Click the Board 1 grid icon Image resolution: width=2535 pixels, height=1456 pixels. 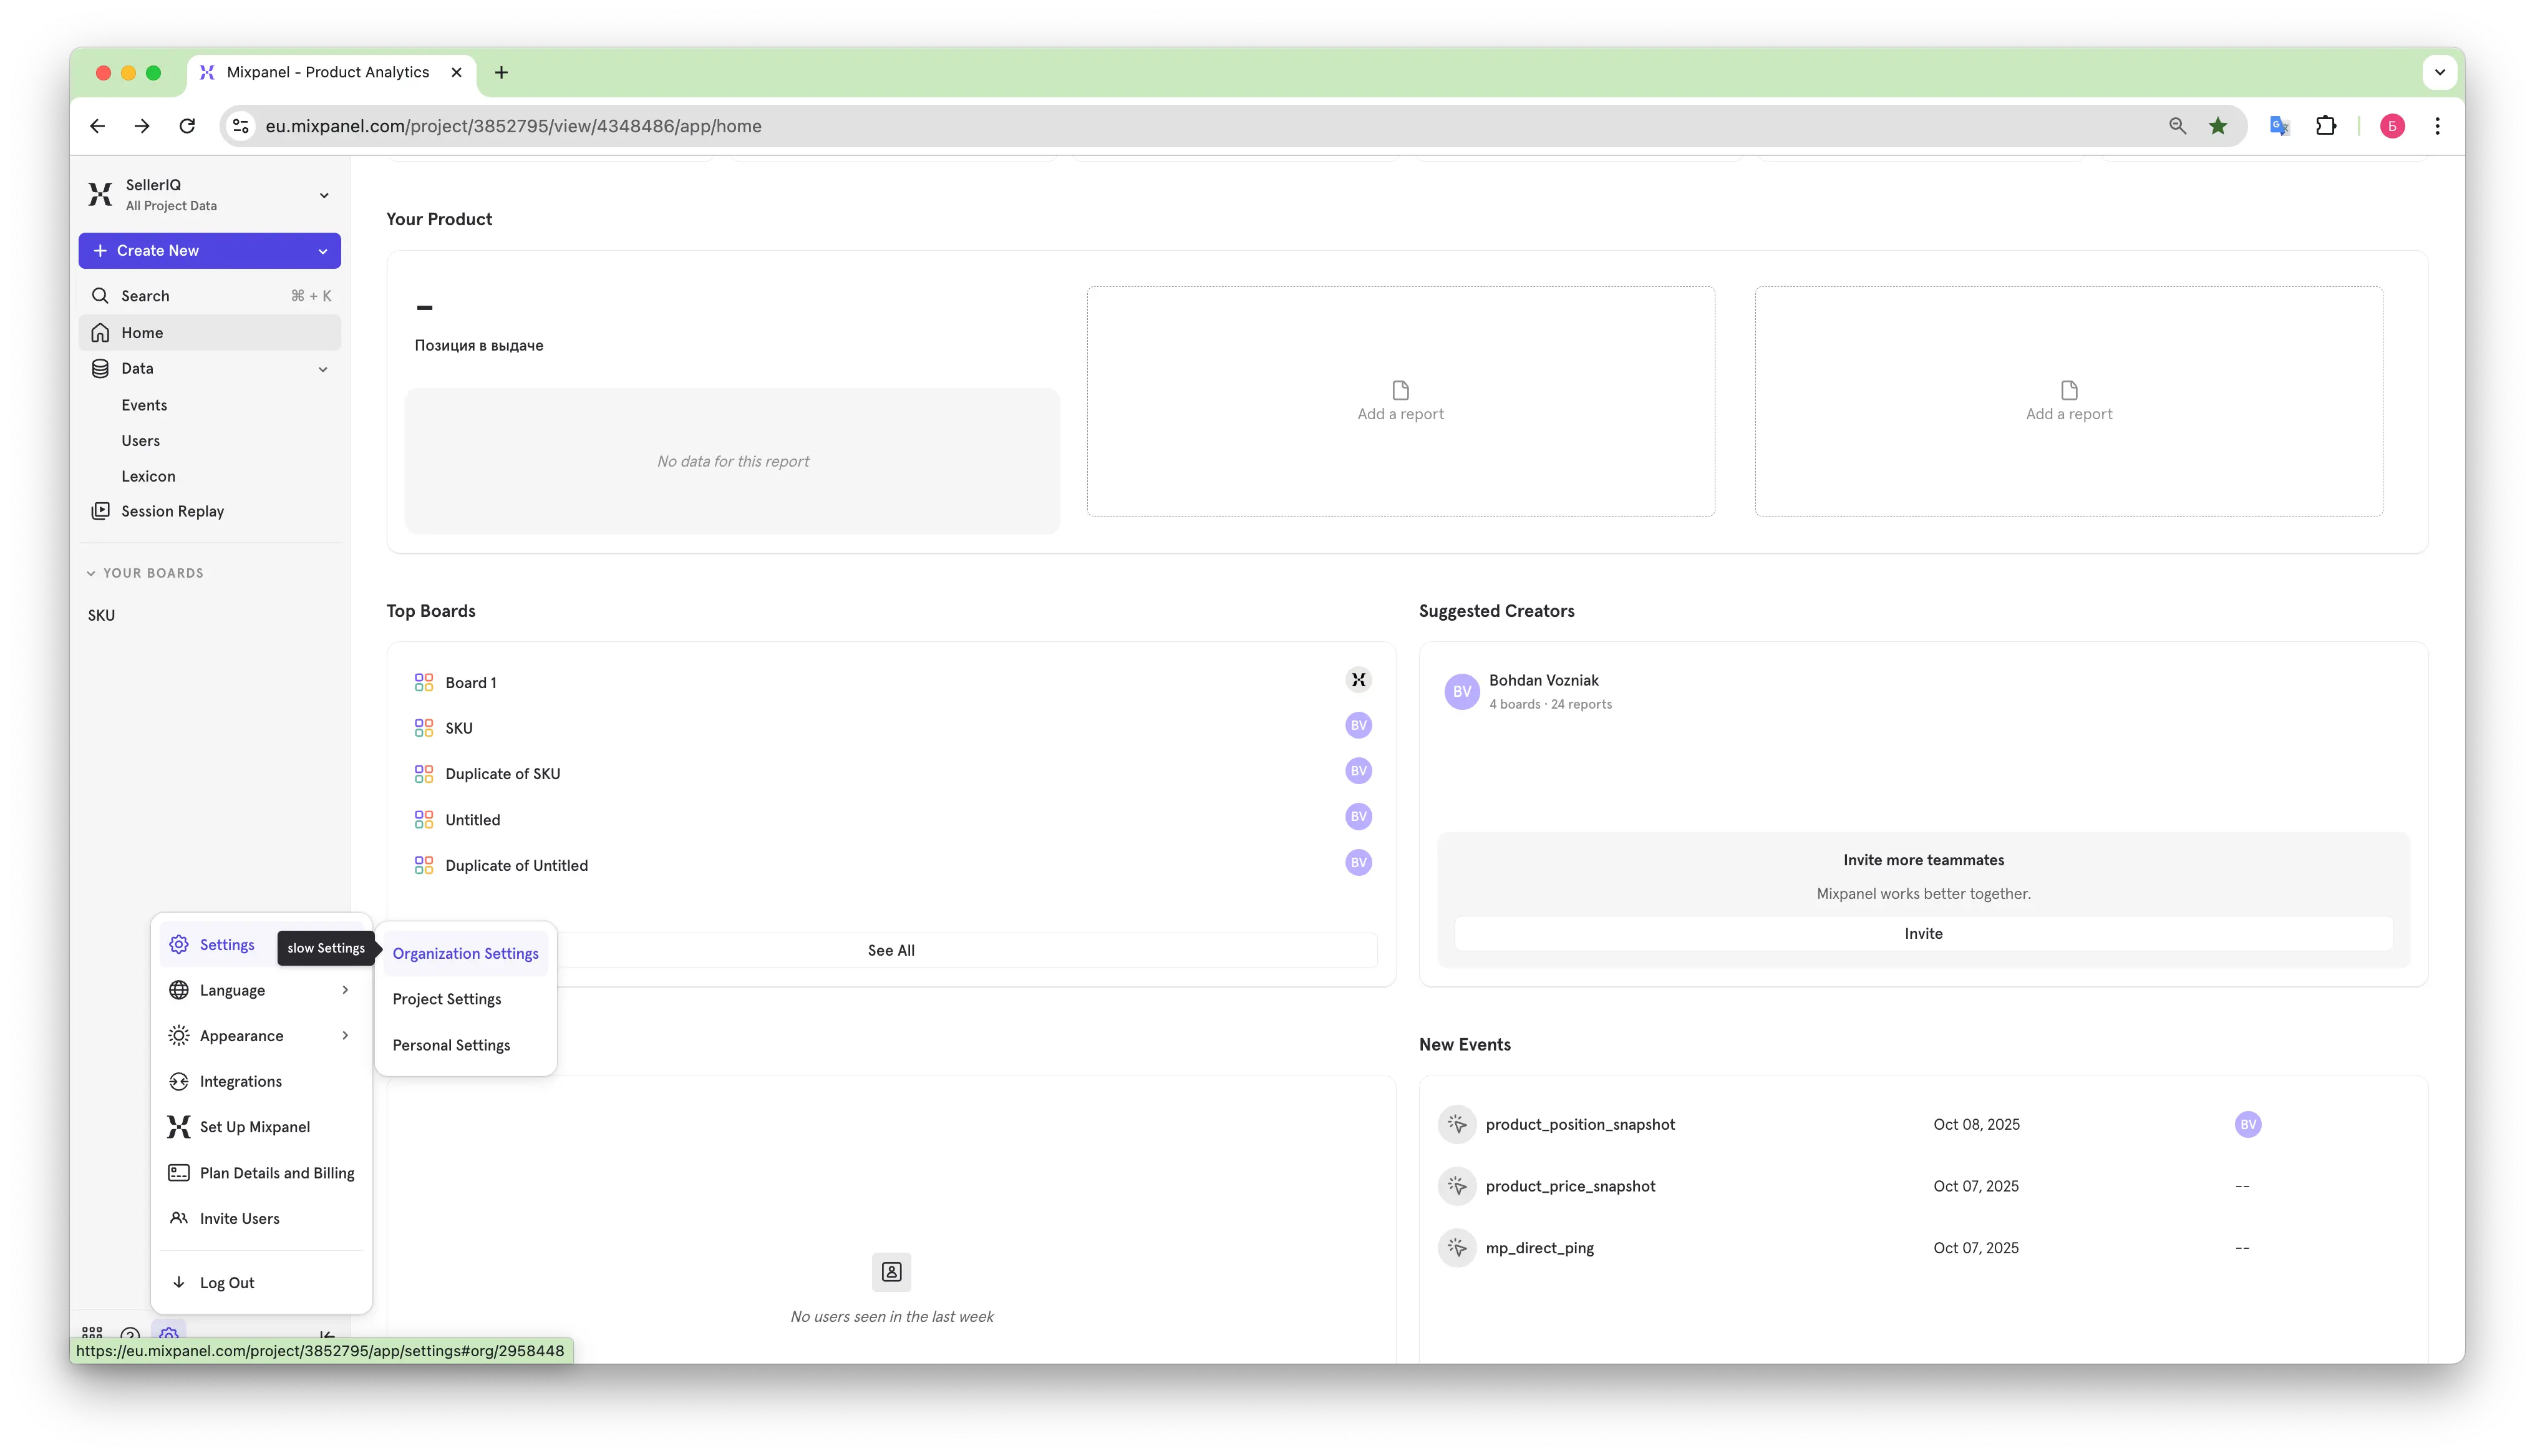[x=424, y=682]
